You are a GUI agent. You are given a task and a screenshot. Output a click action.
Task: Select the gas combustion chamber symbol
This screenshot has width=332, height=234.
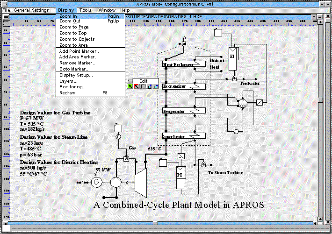[x=126, y=158]
